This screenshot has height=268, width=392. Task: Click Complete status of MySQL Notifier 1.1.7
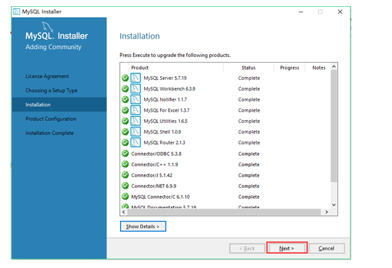pos(249,99)
